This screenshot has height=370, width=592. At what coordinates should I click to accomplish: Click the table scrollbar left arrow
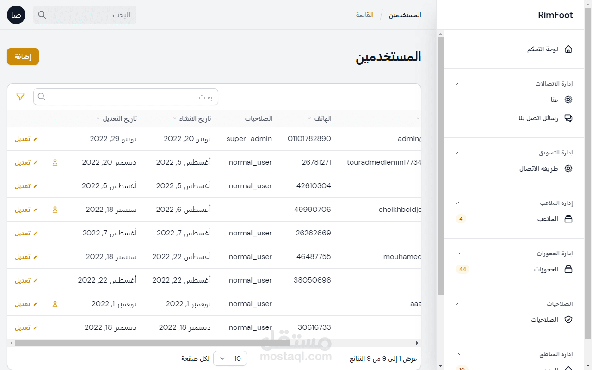point(11,343)
